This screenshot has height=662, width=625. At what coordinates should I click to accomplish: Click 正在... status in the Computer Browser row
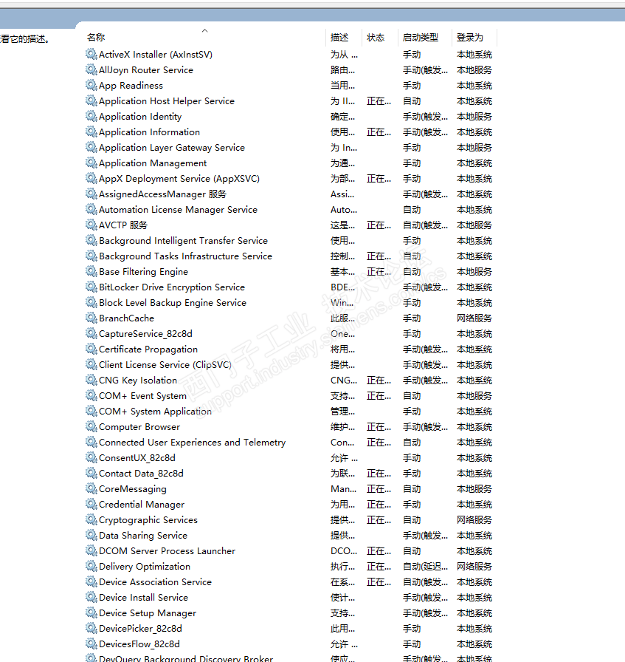click(x=379, y=427)
